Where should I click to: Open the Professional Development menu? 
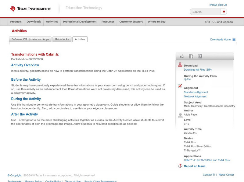point(80,22)
